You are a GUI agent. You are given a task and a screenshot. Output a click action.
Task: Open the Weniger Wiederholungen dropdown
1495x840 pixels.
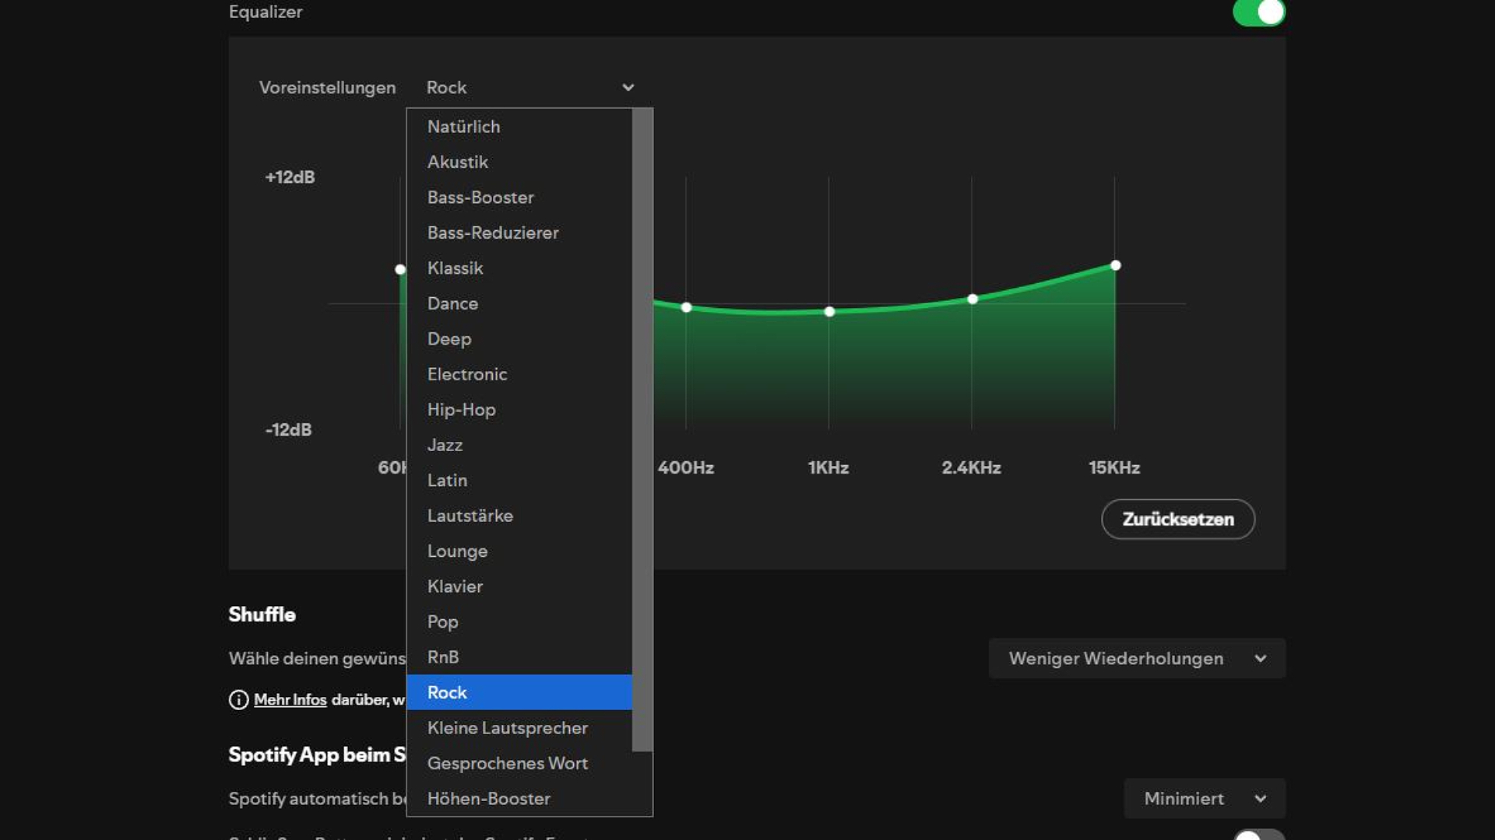[x=1136, y=659]
